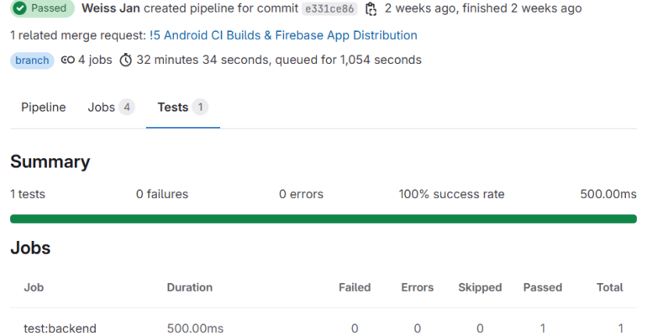
Task: Click the stopwatch duration icon
Action: pos(125,60)
